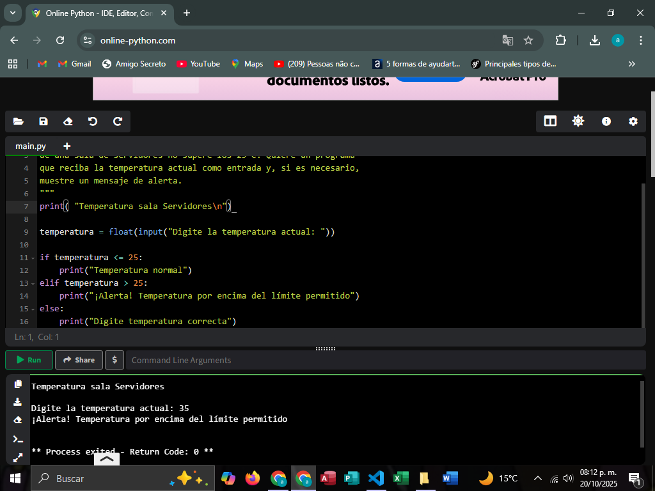The image size is (655, 491).
Task: Redo the edit in the editor toolbar
Action: pyautogui.click(x=118, y=121)
